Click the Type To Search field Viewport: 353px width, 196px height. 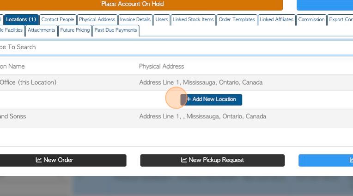[176, 47]
